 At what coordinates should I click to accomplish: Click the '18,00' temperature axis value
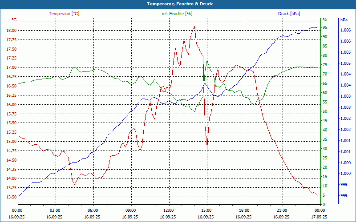click(12, 31)
